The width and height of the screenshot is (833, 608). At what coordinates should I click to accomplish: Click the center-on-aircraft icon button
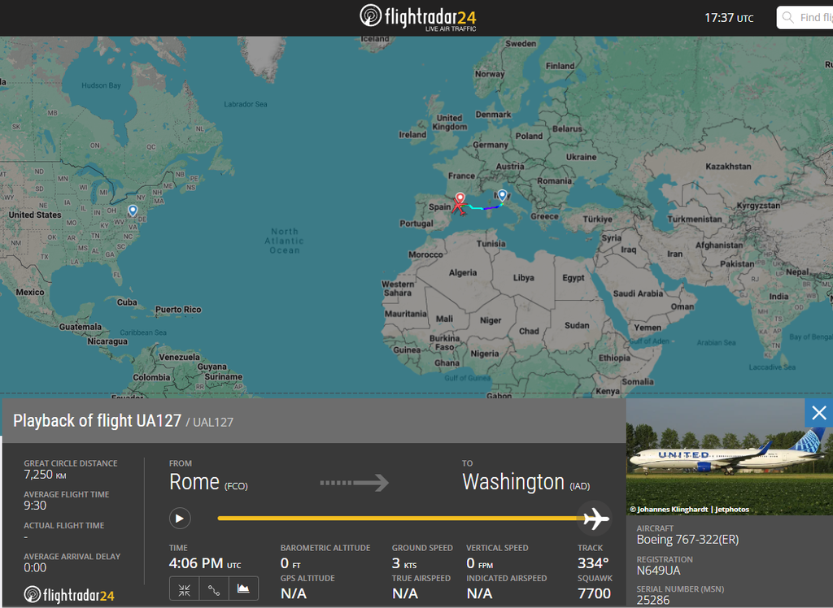[185, 590]
